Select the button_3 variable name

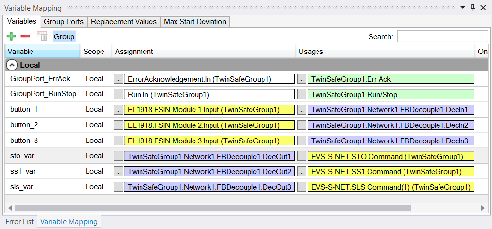point(24,141)
